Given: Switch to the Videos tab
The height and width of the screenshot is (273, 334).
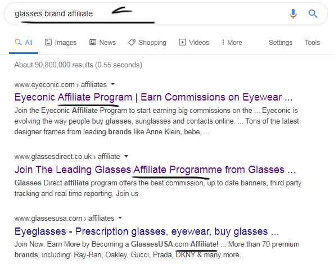Looking at the screenshot, I should (x=194, y=42).
